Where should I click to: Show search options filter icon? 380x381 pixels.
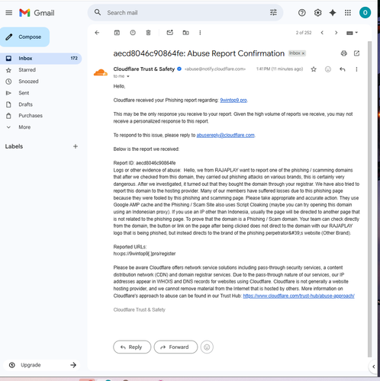pos(273,12)
